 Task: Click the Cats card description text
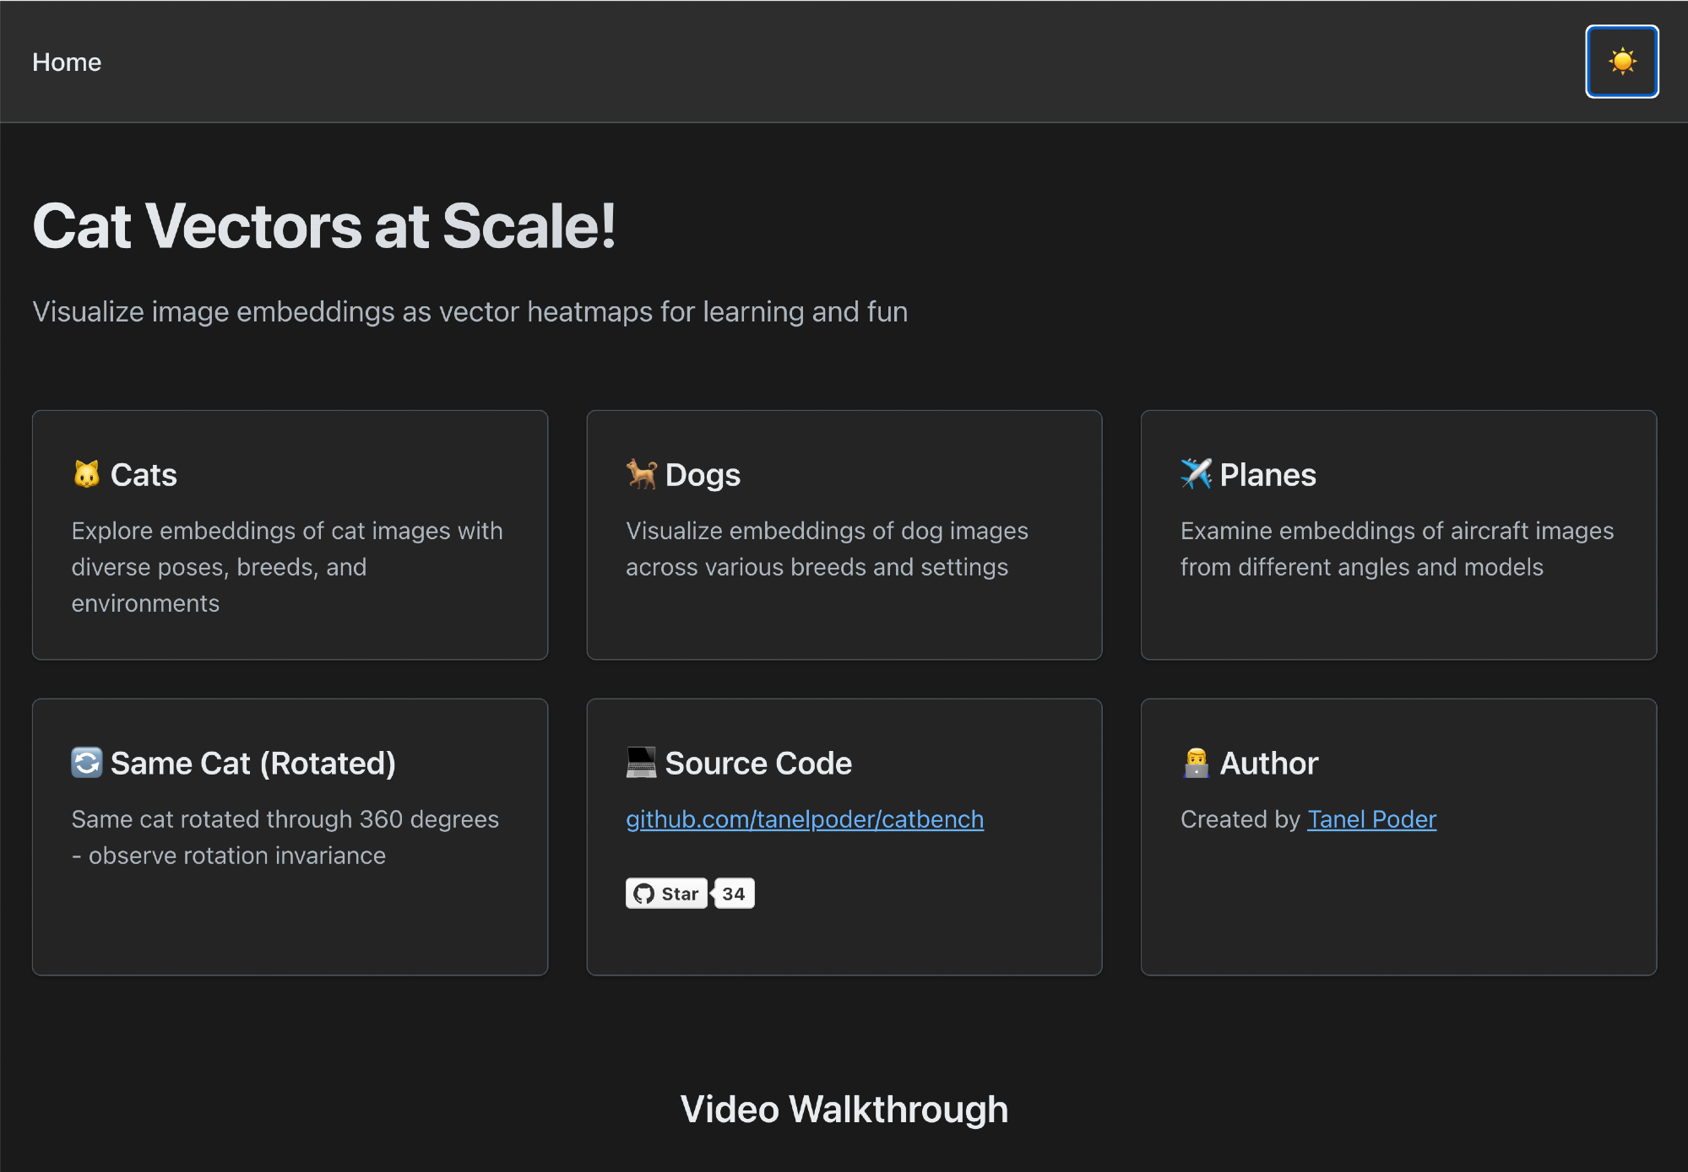tap(287, 567)
